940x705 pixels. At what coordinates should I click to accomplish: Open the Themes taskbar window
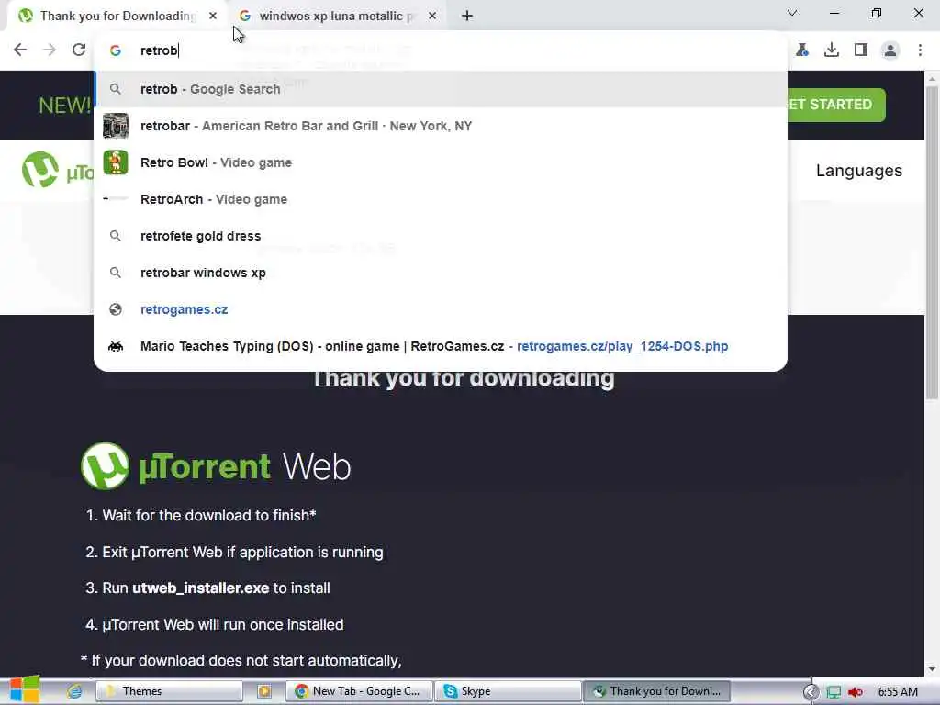169,691
